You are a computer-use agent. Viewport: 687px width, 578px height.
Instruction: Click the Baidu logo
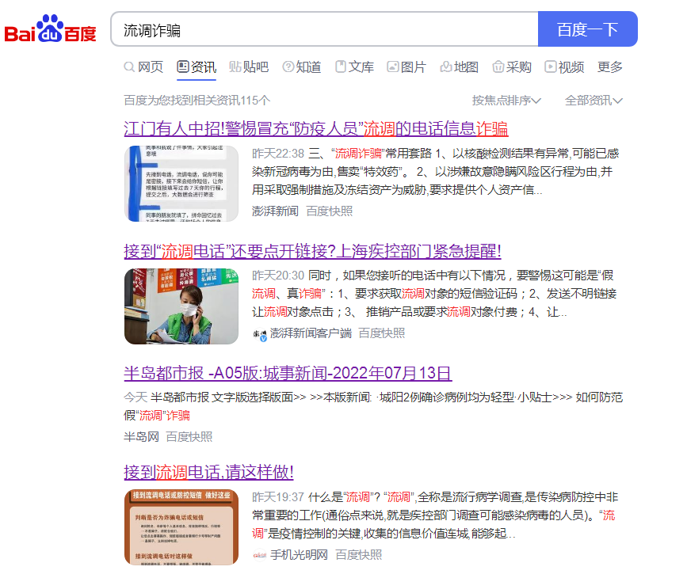tap(50, 30)
